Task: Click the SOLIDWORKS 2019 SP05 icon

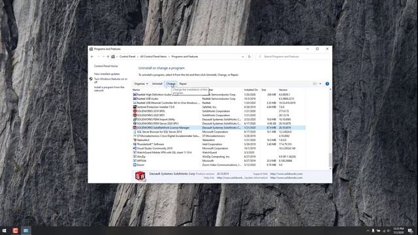Action: (135, 111)
